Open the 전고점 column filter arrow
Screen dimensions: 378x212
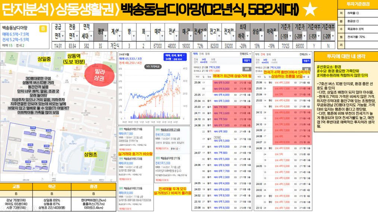coord(219,36)
